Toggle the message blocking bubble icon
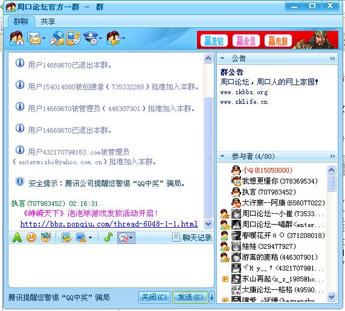The height and width of the screenshot is (311, 345). point(123,238)
